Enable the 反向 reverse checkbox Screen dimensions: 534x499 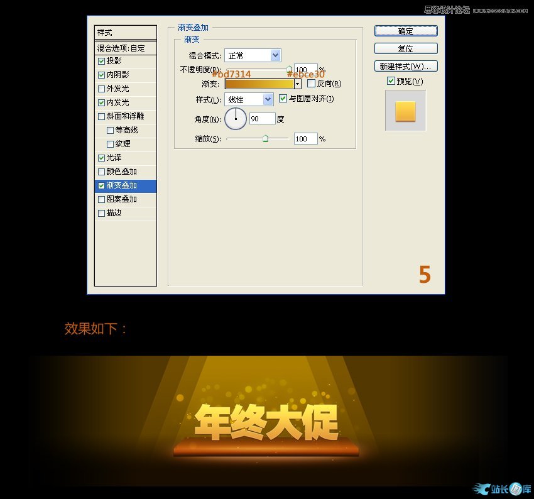311,84
